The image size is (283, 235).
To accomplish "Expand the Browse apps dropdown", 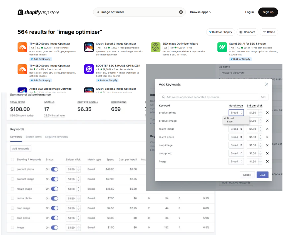I will [201, 12].
